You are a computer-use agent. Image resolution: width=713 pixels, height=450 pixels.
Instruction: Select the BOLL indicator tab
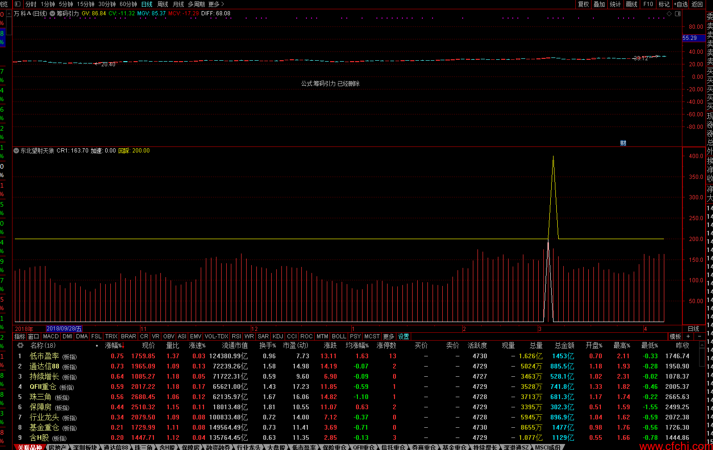339,336
